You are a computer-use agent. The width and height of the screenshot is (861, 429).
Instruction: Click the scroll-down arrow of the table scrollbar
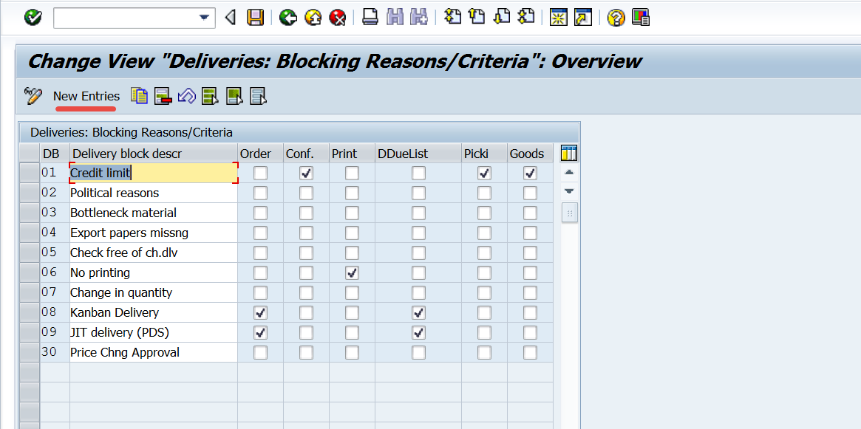point(569,191)
